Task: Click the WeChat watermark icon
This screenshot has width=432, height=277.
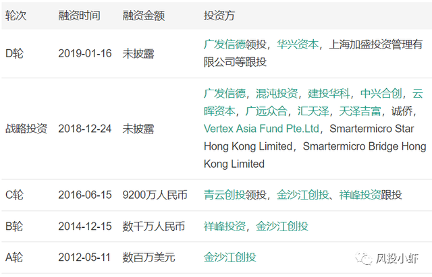Action: tap(364, 258)
